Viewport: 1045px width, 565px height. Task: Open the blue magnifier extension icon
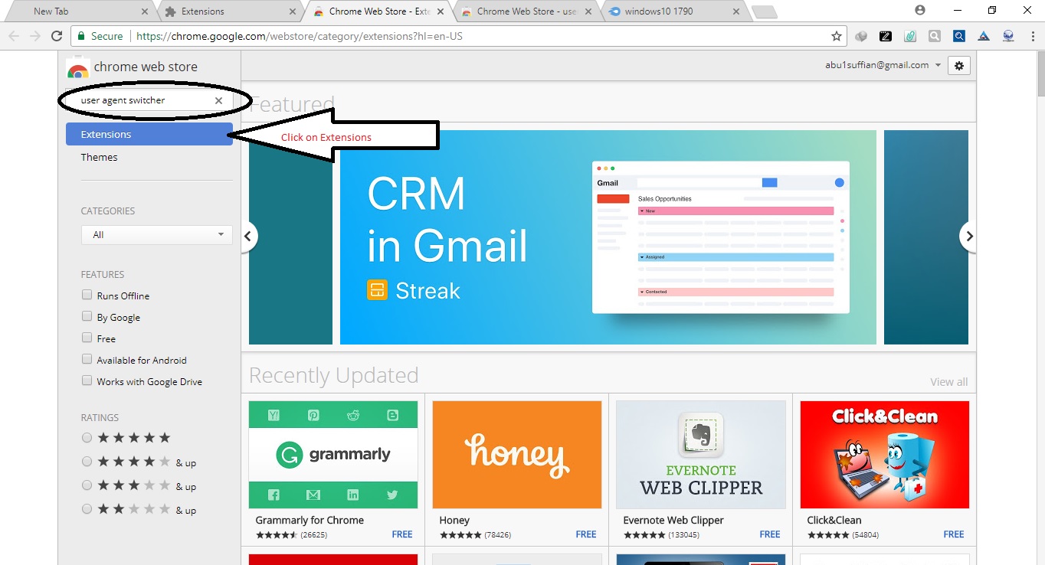[959, 36]
